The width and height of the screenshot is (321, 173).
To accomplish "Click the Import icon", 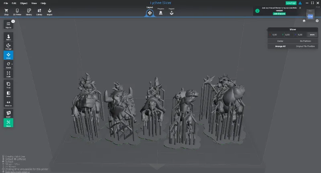I will tap(49, 12).
